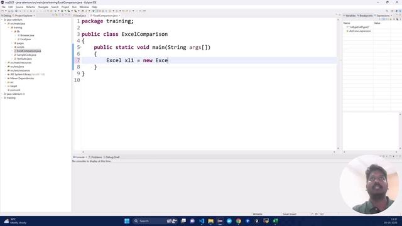Open the Window menu
Screen dimensions: 402x226
[84, 7]
